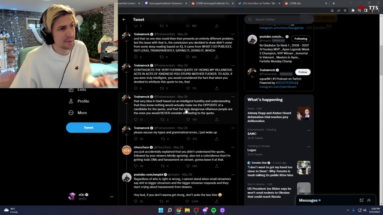383x215 pixels.
Task: Retweet the 'and that no one else' tweet
Action: (x=162, y=57)
